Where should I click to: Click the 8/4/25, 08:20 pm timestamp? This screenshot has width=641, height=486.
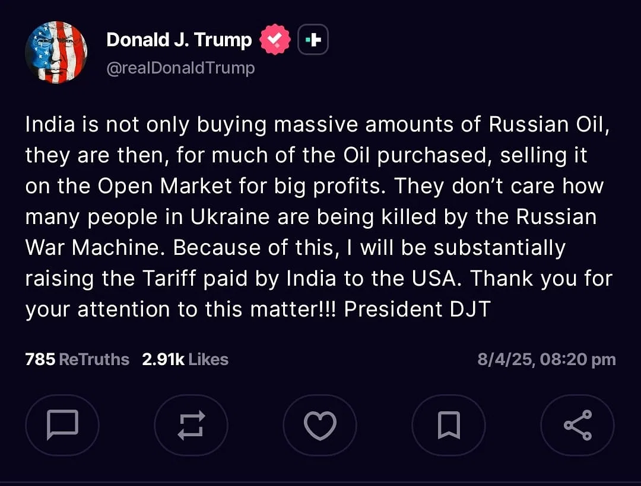[x=547, y=359]
